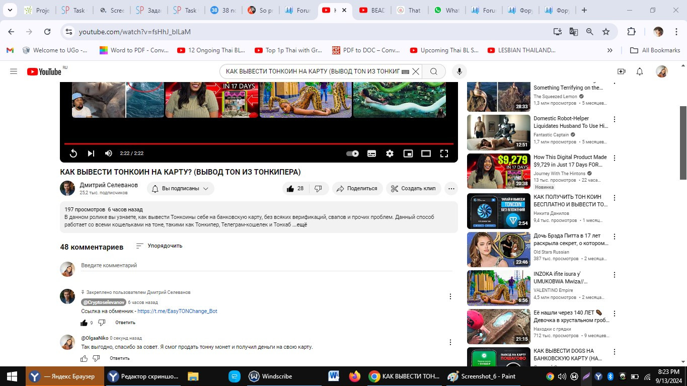Open Chrome three-dot menu
This screenshot has width=687, height=386.
tap(676, 32)
